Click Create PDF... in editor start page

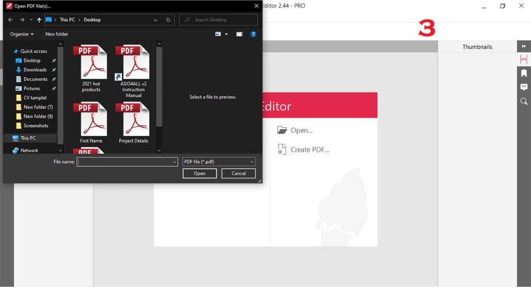303,150
